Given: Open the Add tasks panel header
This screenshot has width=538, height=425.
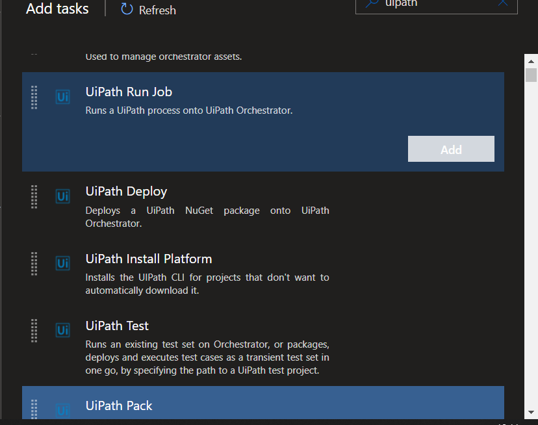Looking at the screenshot, I should [x=57, y=10].
